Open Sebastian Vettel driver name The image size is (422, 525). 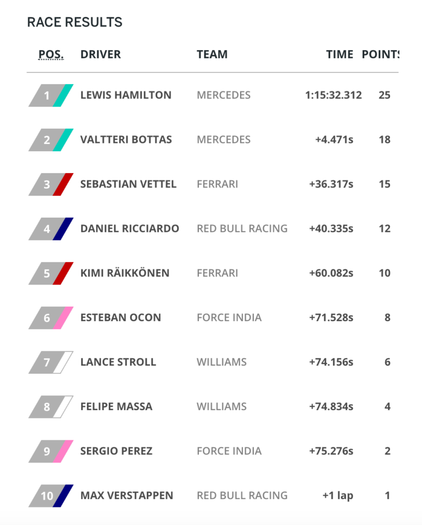click(x=128, y=184)
